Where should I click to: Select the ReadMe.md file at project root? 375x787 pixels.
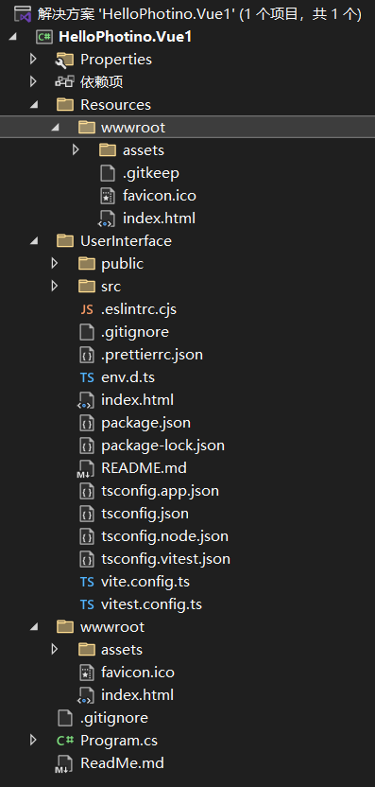(x=123, y=763)
